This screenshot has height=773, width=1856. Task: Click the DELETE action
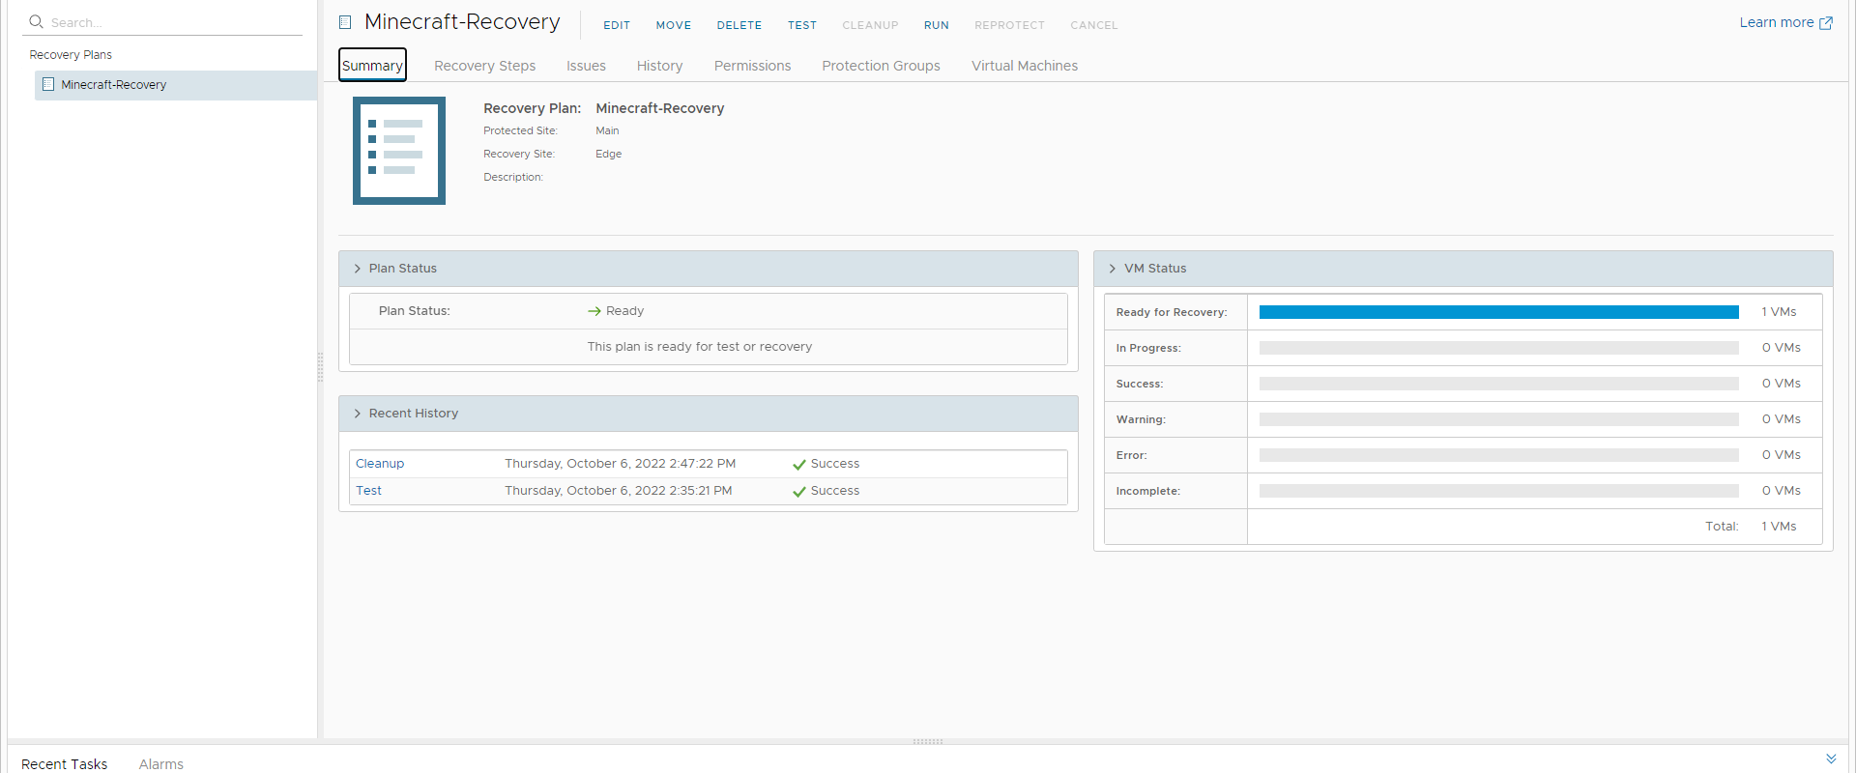(x=739, y=25)
